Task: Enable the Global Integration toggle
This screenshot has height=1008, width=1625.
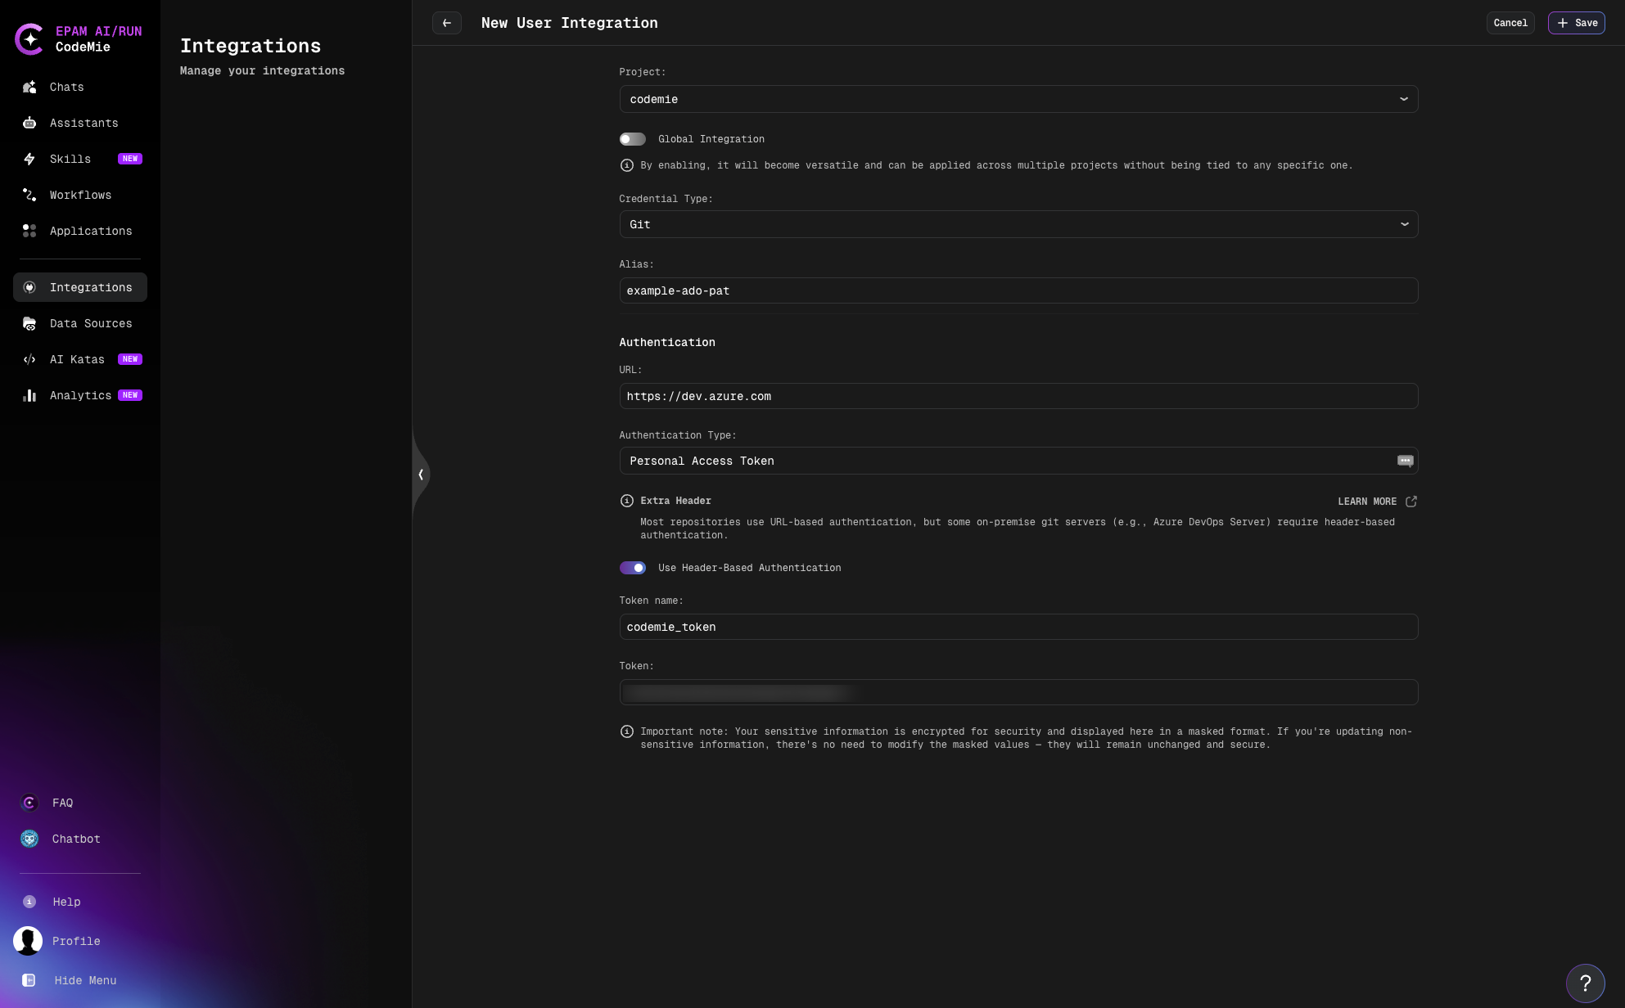Action: (x=633, y=139)
